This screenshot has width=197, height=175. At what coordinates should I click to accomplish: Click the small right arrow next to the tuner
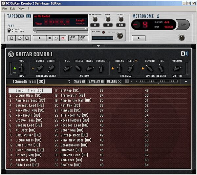coord(132,81)
